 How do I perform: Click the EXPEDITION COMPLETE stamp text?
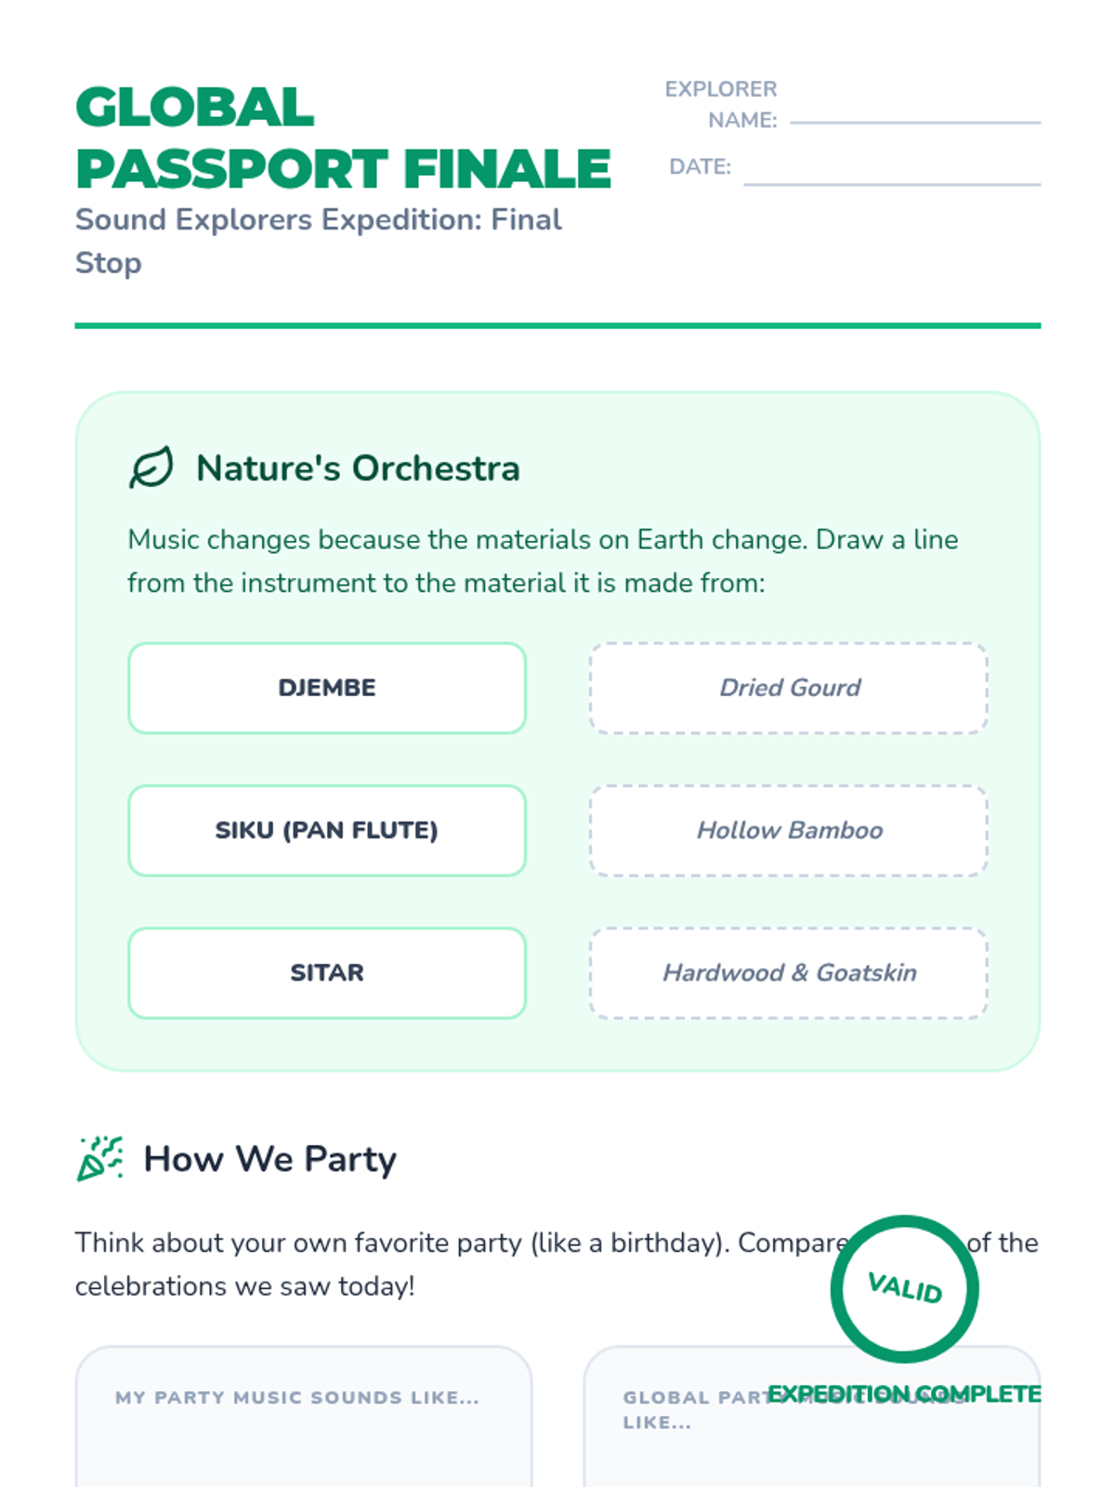click(904, 1394)
